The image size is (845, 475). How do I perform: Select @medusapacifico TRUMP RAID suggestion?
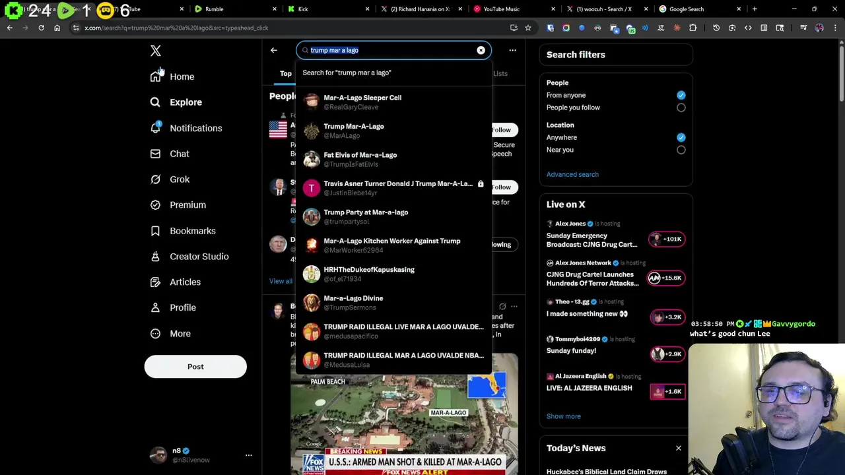(x=394, y=331)
